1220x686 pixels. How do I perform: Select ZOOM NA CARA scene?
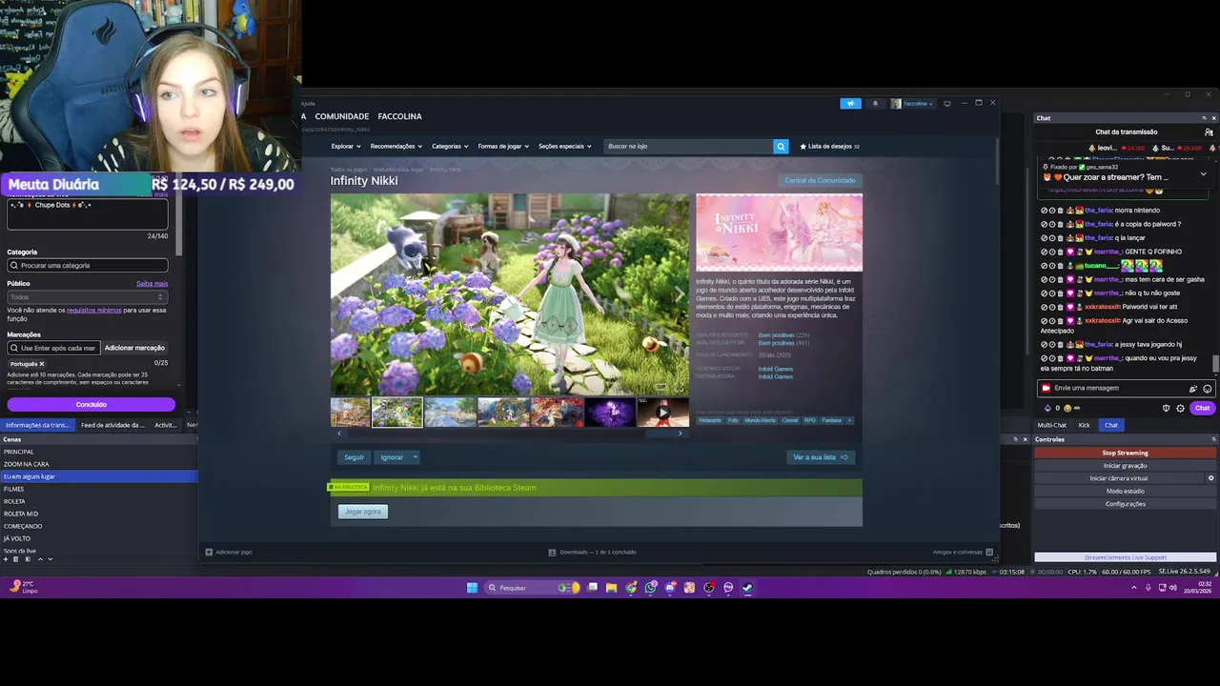pos(98,464)
